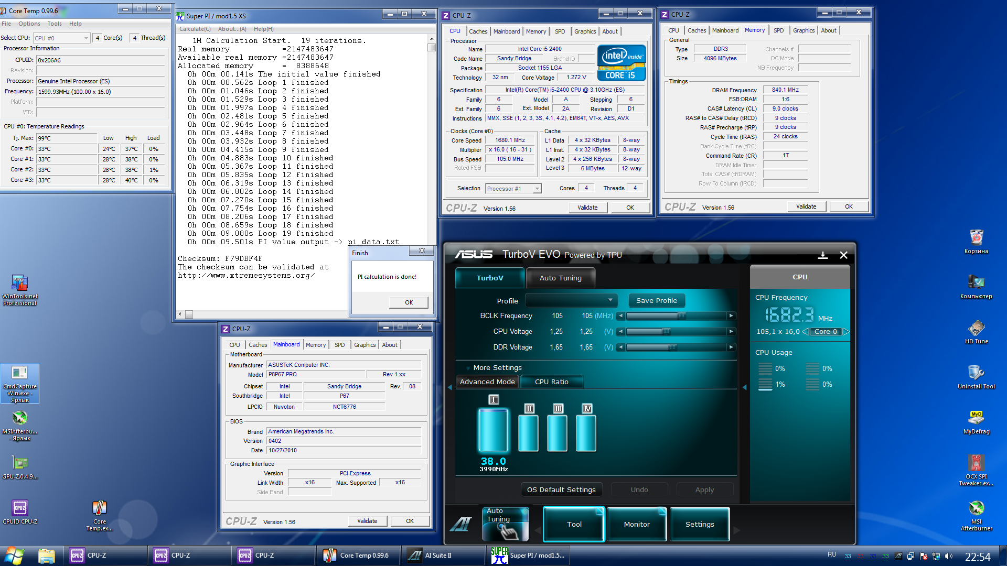Open the MSIAfterburner shortcut under CmdCapture
Screen dimensions: 1007x566
[20, 425]
